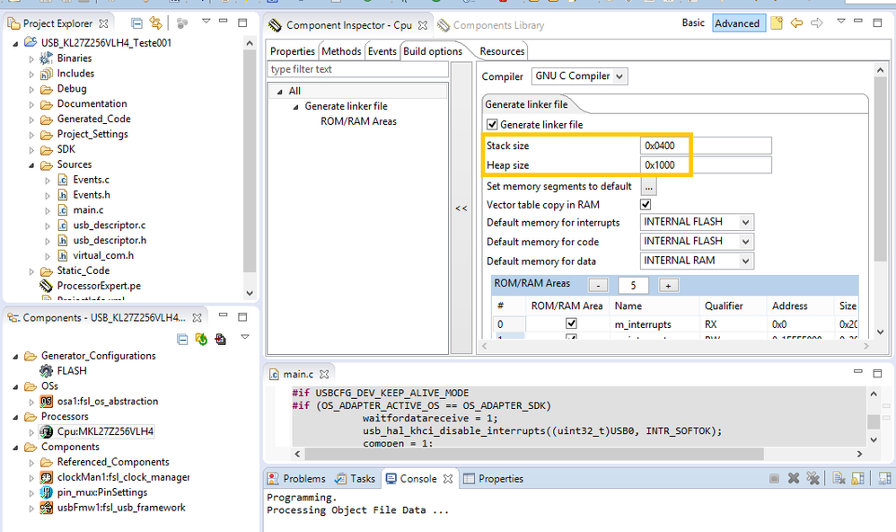Open Default memory for code dropdown
Viewport: 896px width, 532px height.
pyautogui.click(x=697, y=242)
